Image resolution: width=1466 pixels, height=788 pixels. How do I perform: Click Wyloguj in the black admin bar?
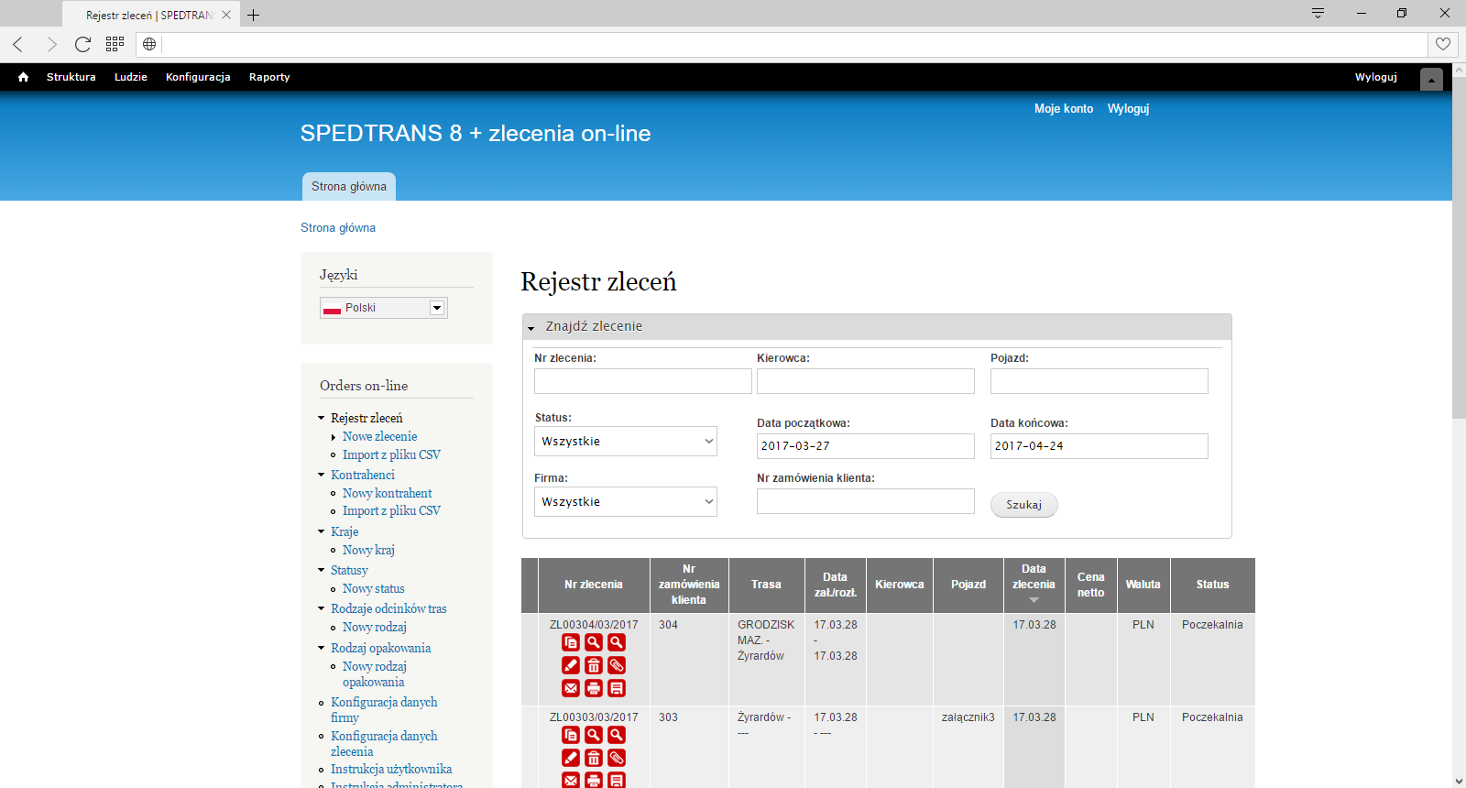point(1376,77)
